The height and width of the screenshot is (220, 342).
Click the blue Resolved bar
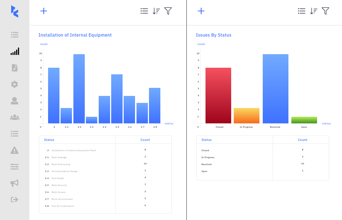pyautogui.click(x=276, y=89)
